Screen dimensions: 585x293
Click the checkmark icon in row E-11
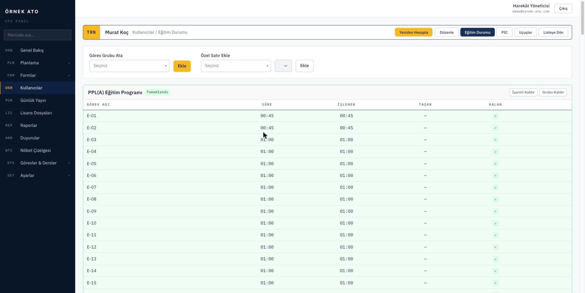pos(495,236)
